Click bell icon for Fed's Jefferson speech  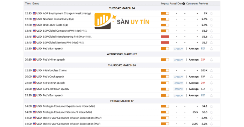pos(211,89)
